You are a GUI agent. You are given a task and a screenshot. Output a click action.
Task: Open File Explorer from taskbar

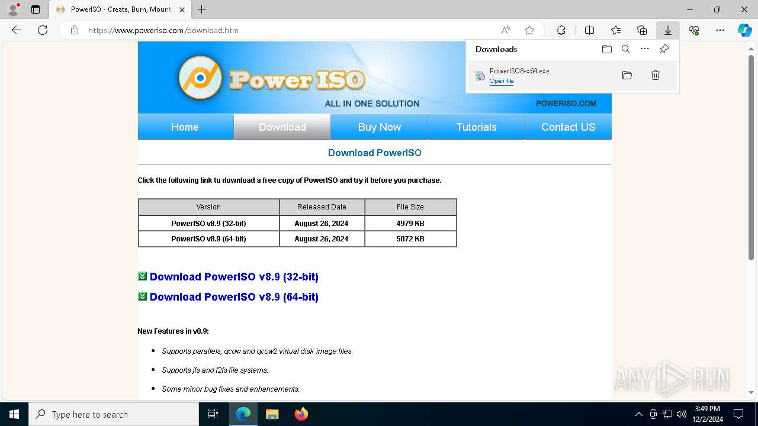(x=272, y=414)
